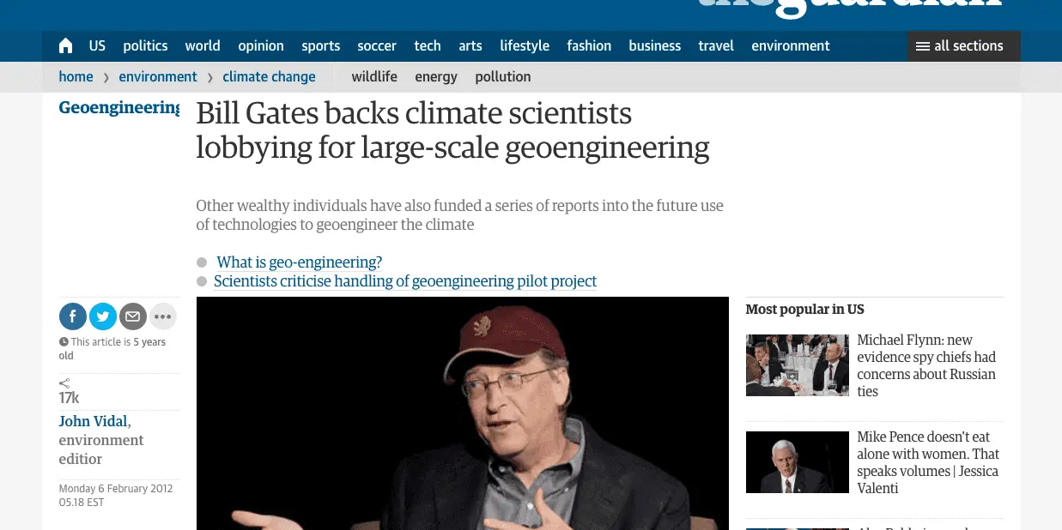Click the home icon in navigation bar
1062x530 pixels.
click(x=66, y=46)
